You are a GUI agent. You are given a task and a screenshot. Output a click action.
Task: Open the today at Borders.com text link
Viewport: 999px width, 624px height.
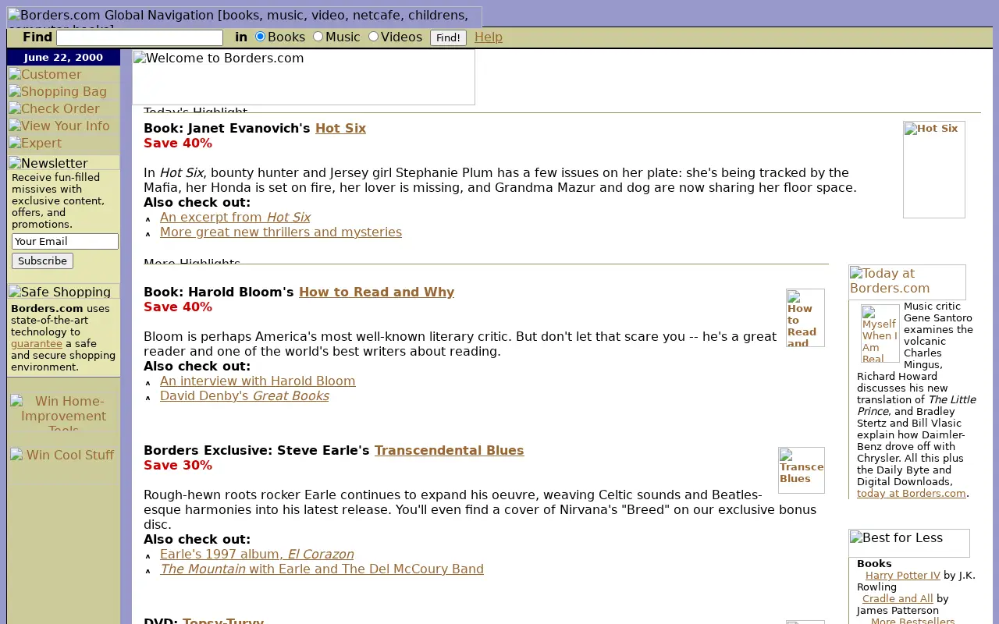click(912, 493)
